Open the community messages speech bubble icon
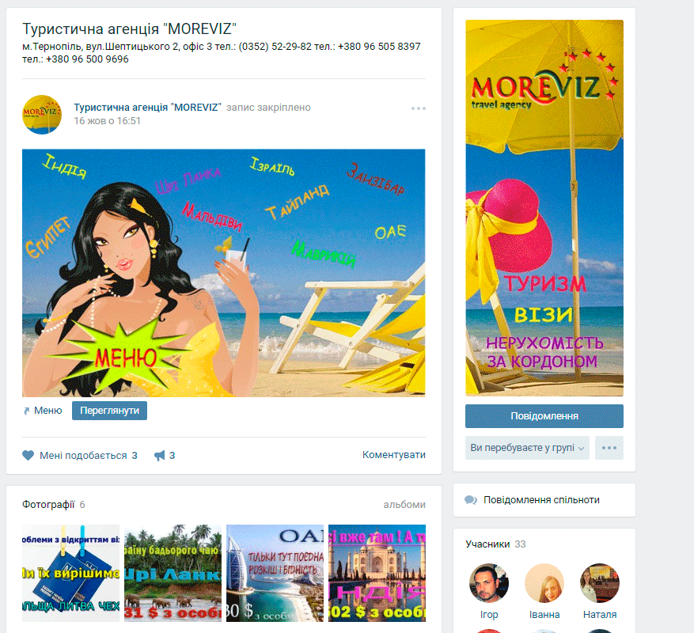 point(471,500)
